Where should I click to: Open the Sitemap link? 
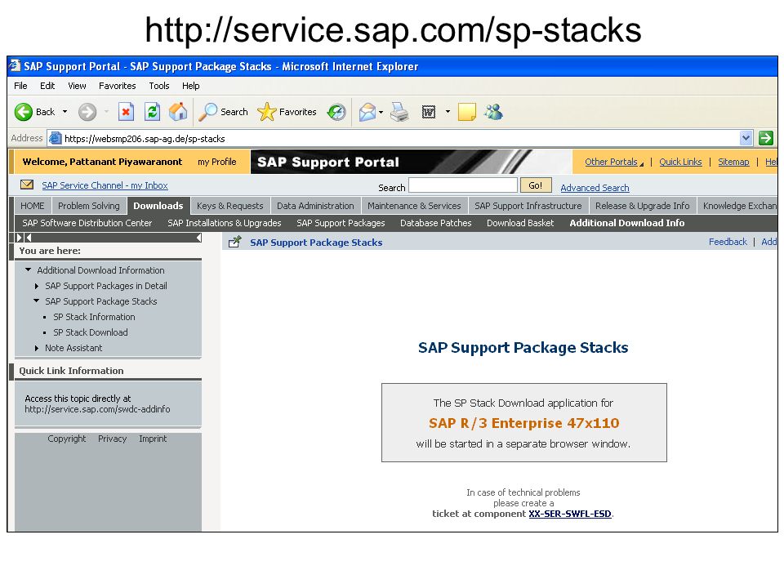pos(733,162)
